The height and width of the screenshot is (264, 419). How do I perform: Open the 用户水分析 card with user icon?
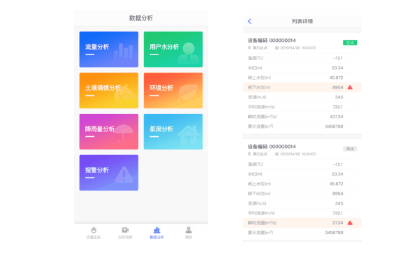tap(173, 50)
